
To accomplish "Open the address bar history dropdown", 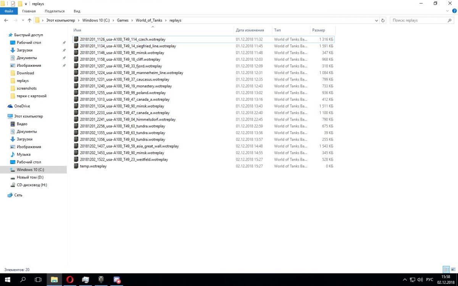I will pos(376,20).
